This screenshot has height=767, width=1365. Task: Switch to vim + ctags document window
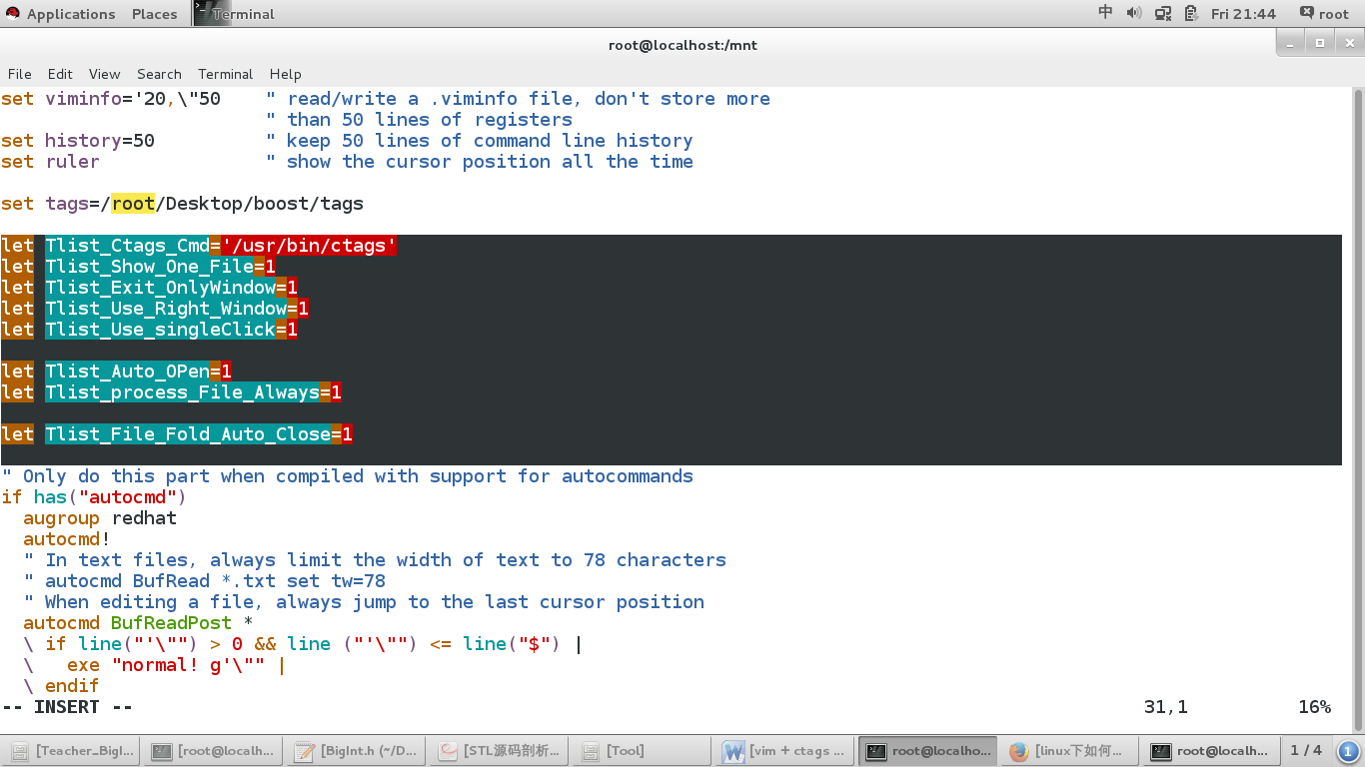click(785, 751)
